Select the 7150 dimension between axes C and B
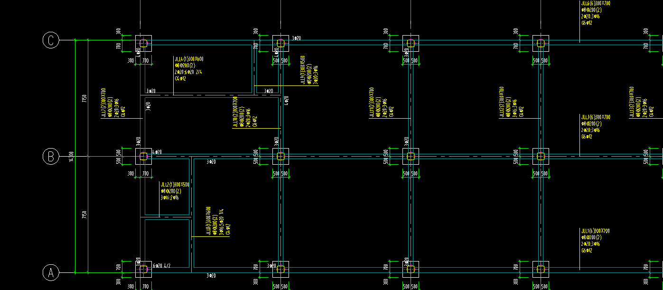Viewport: 663px width, 290px height. [x=84, y=99]
